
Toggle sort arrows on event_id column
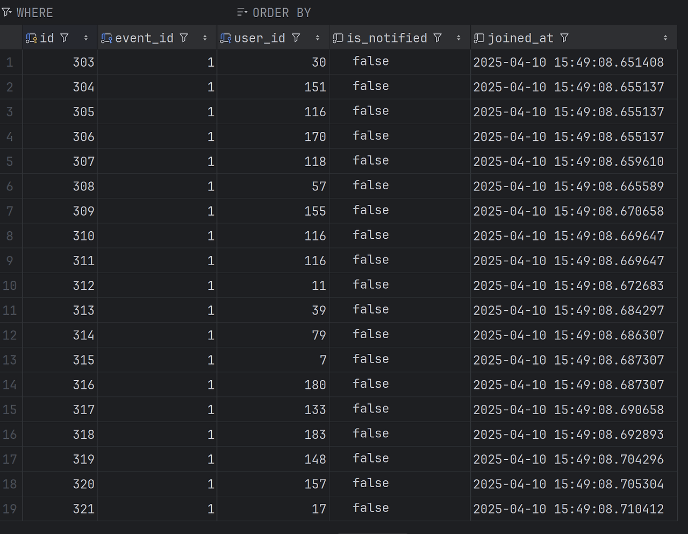(x=205, y=38)
